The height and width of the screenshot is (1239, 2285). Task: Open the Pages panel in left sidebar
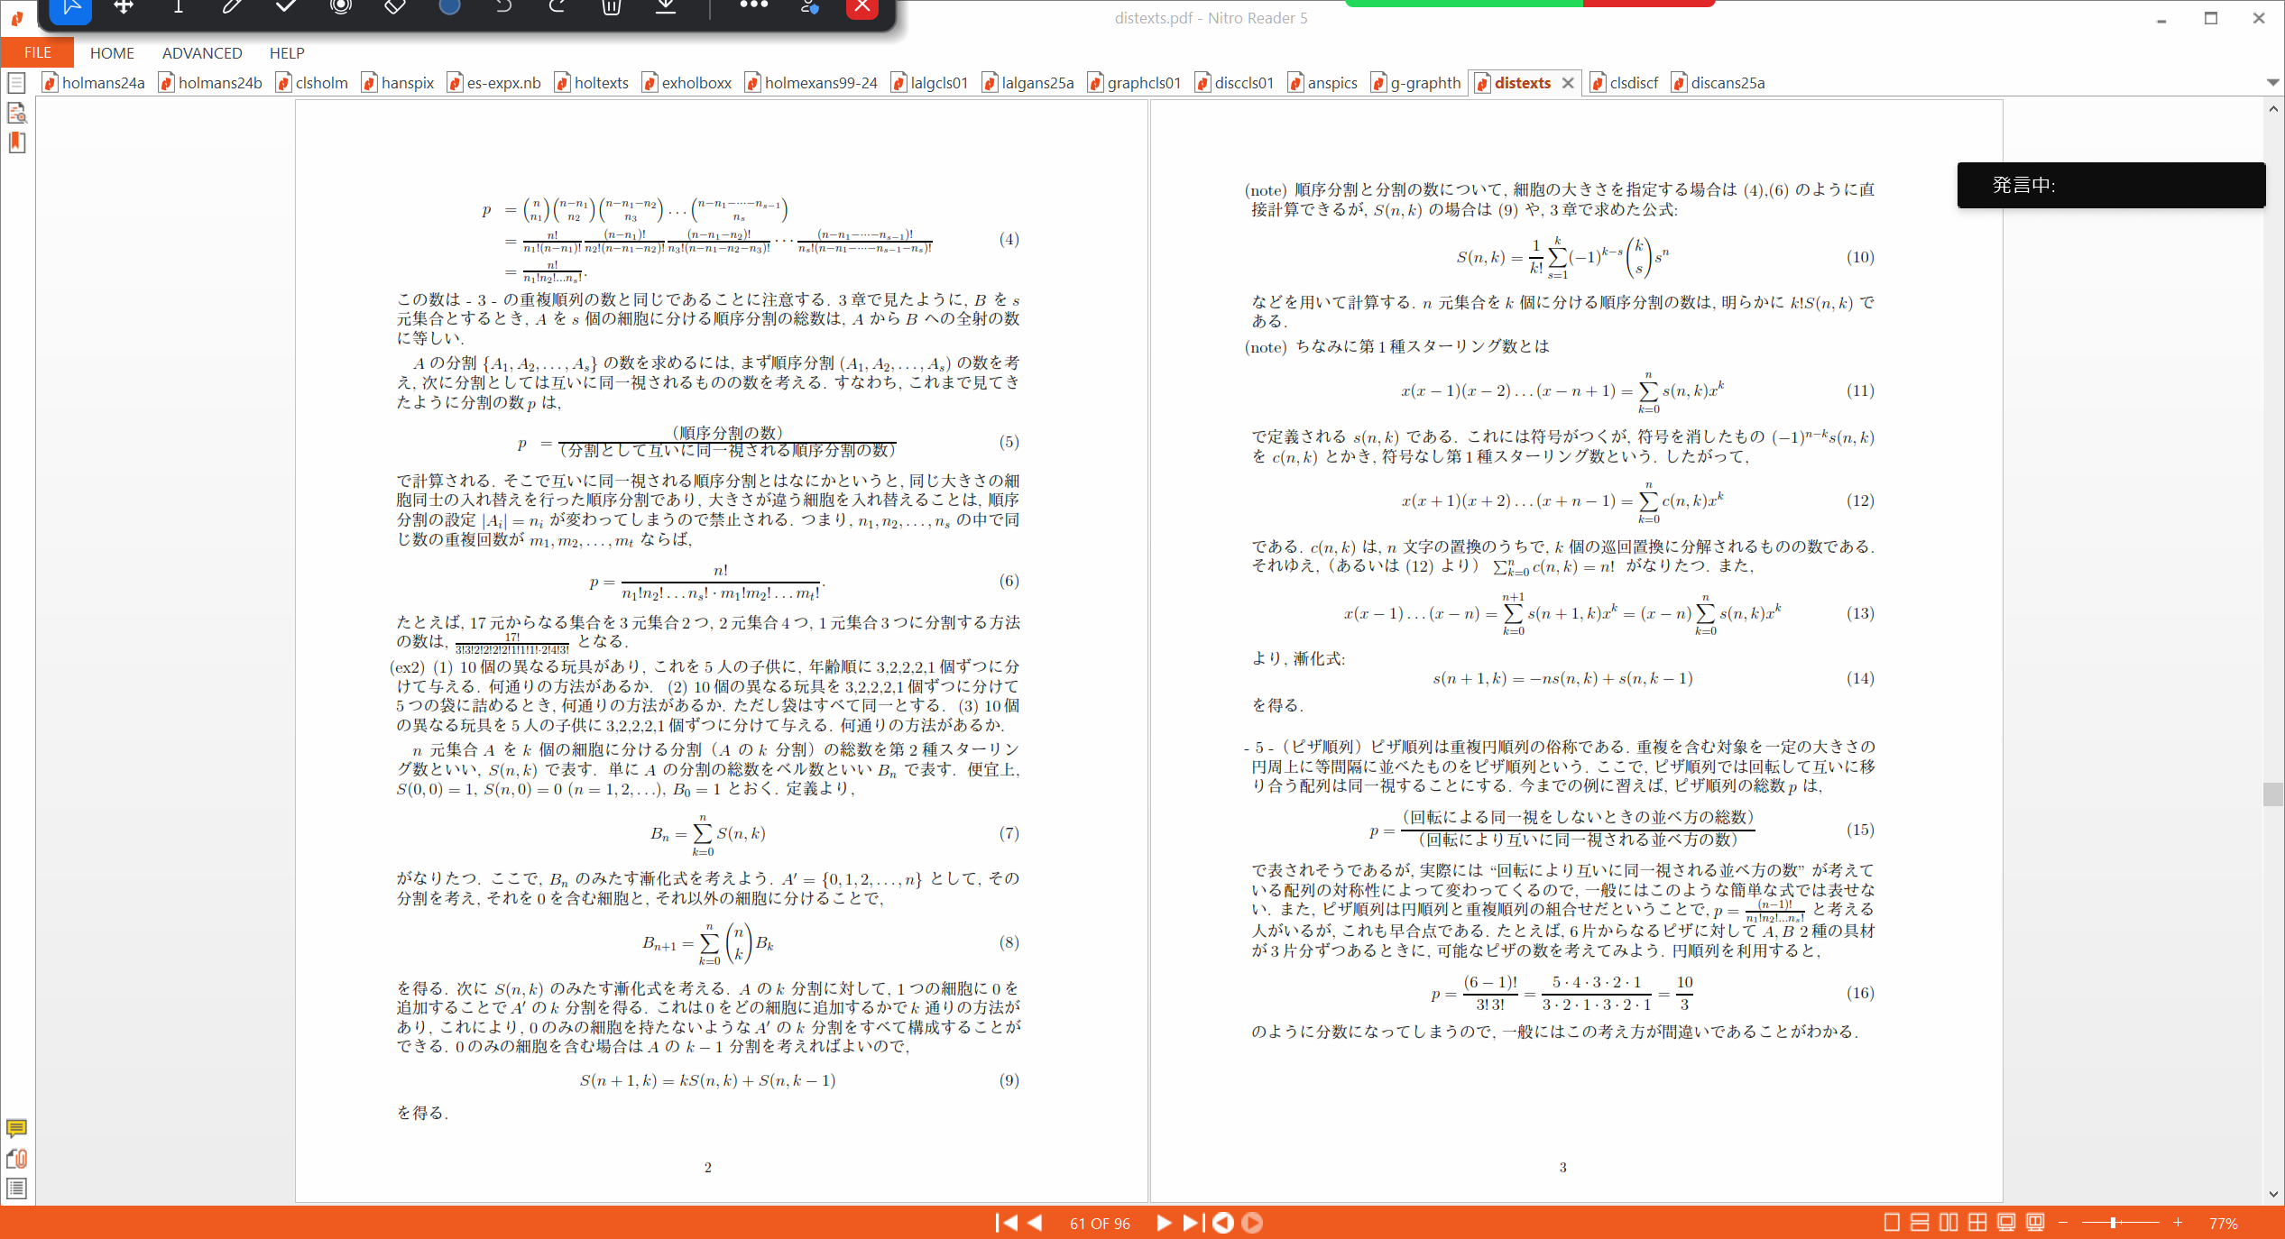[16, 83]
